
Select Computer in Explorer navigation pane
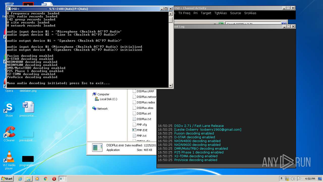101,94
